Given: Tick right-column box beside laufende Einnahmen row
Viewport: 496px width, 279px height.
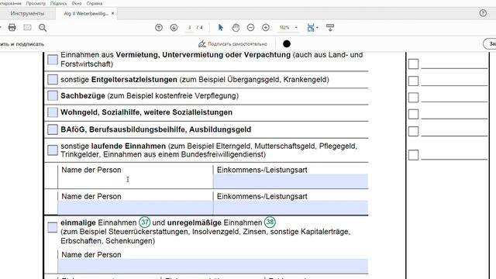Looking at the screenshot, I should tap(413, 155).
